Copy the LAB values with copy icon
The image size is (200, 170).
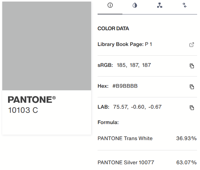coord(192,108)
